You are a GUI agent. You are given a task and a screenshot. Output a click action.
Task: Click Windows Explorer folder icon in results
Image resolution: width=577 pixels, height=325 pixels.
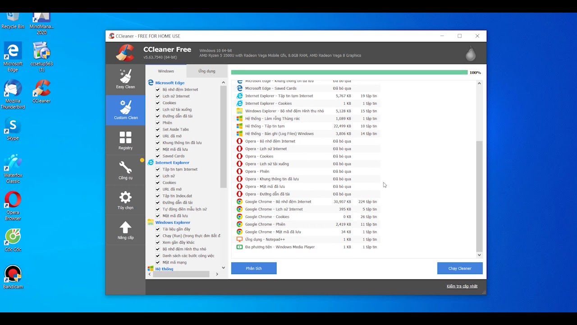239,111
